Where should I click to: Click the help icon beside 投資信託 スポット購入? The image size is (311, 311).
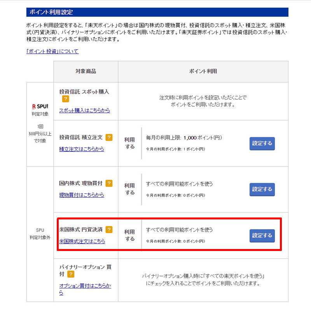[66, 99]
